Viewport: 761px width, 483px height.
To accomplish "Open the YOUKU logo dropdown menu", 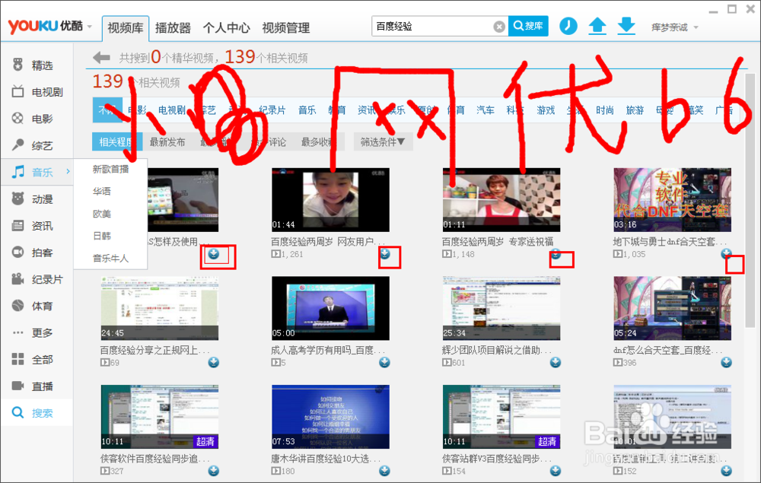I will (x=89, y=27).
